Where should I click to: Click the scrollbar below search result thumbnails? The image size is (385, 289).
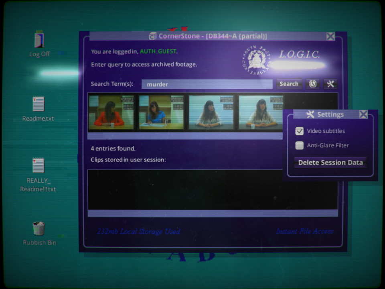point(184,136)
